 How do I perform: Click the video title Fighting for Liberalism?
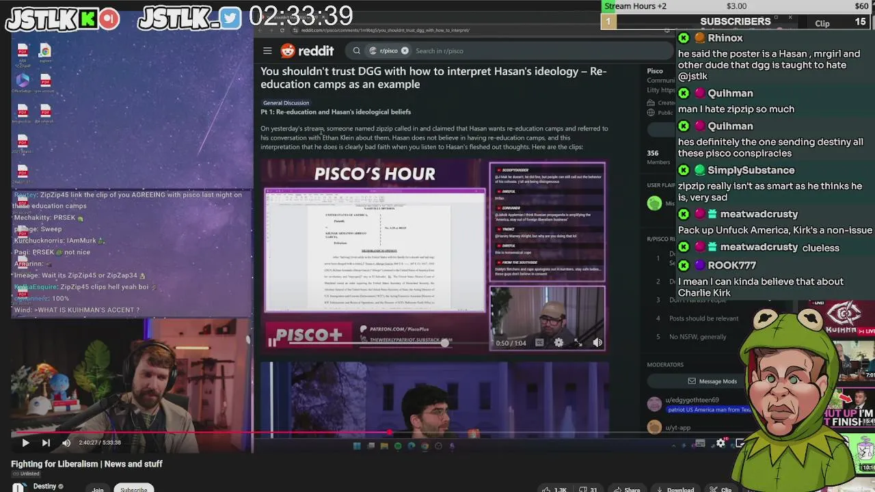click(87, 464)
